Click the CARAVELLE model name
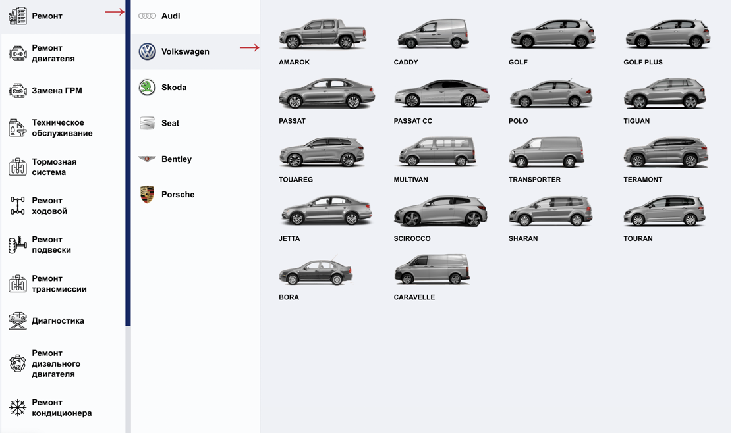 tap(414, 297)
